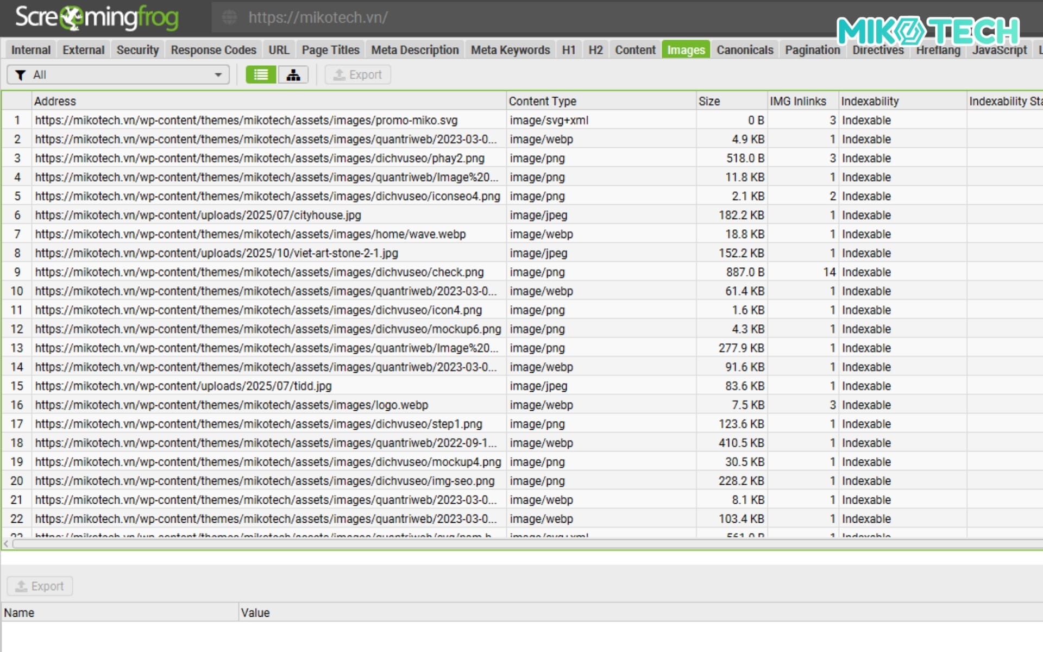Click the top Export button
This screenshot has height=652, width=1043.
[x=357, y=75]
